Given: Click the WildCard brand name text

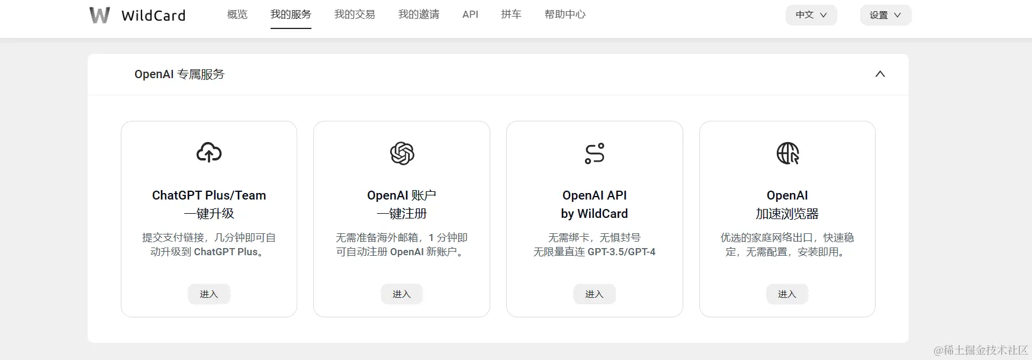Looking at the screenshot, I should point(153,15).
